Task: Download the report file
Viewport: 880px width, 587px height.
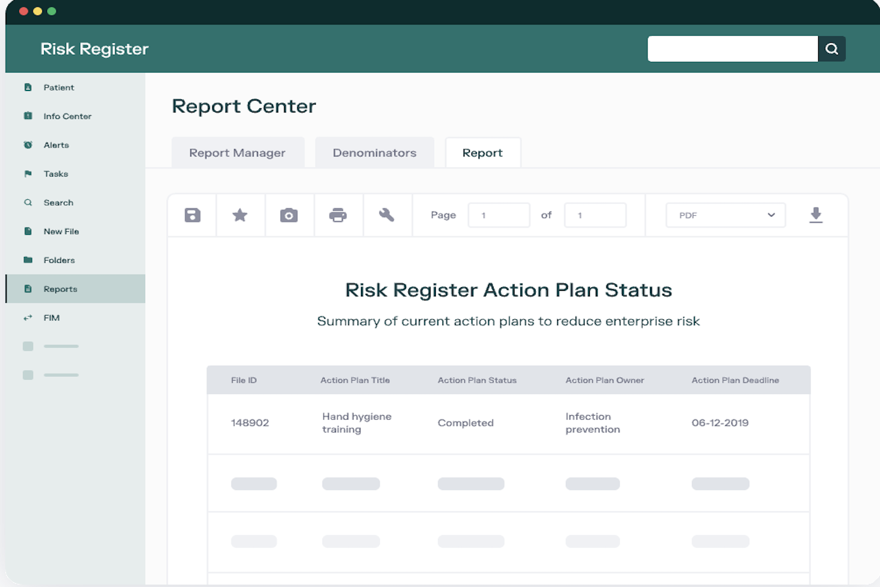Action: pyautogui.click(x=816, y=215)
